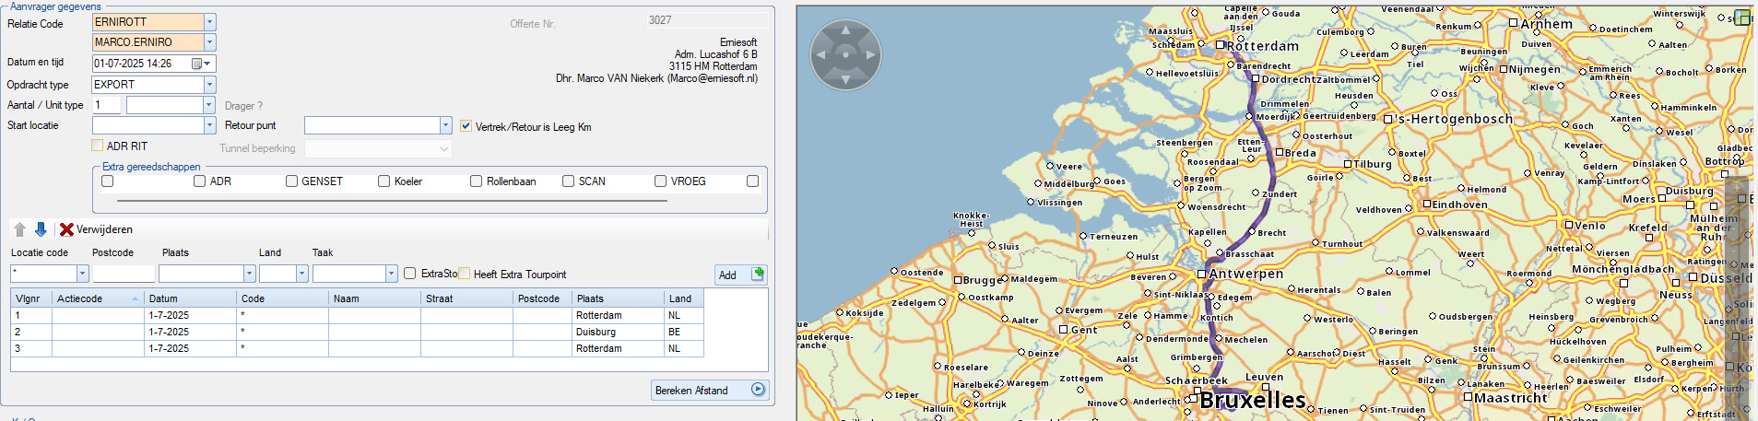Image resolution: width=1758 pixels, height=421 pixels.
Task: Move selected location row up
Action: 20,229
